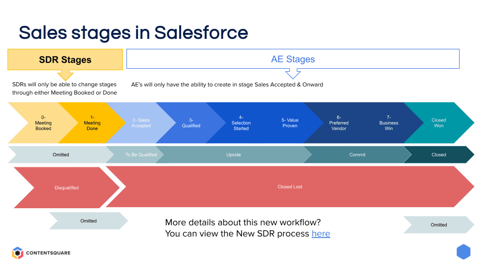Select the '7- Business Win' stage
Screen dimensions: 478x269
click(x=389, y=123)
